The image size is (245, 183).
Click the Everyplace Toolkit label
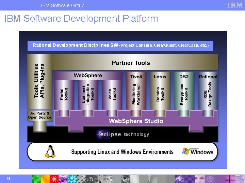(184, 94)
